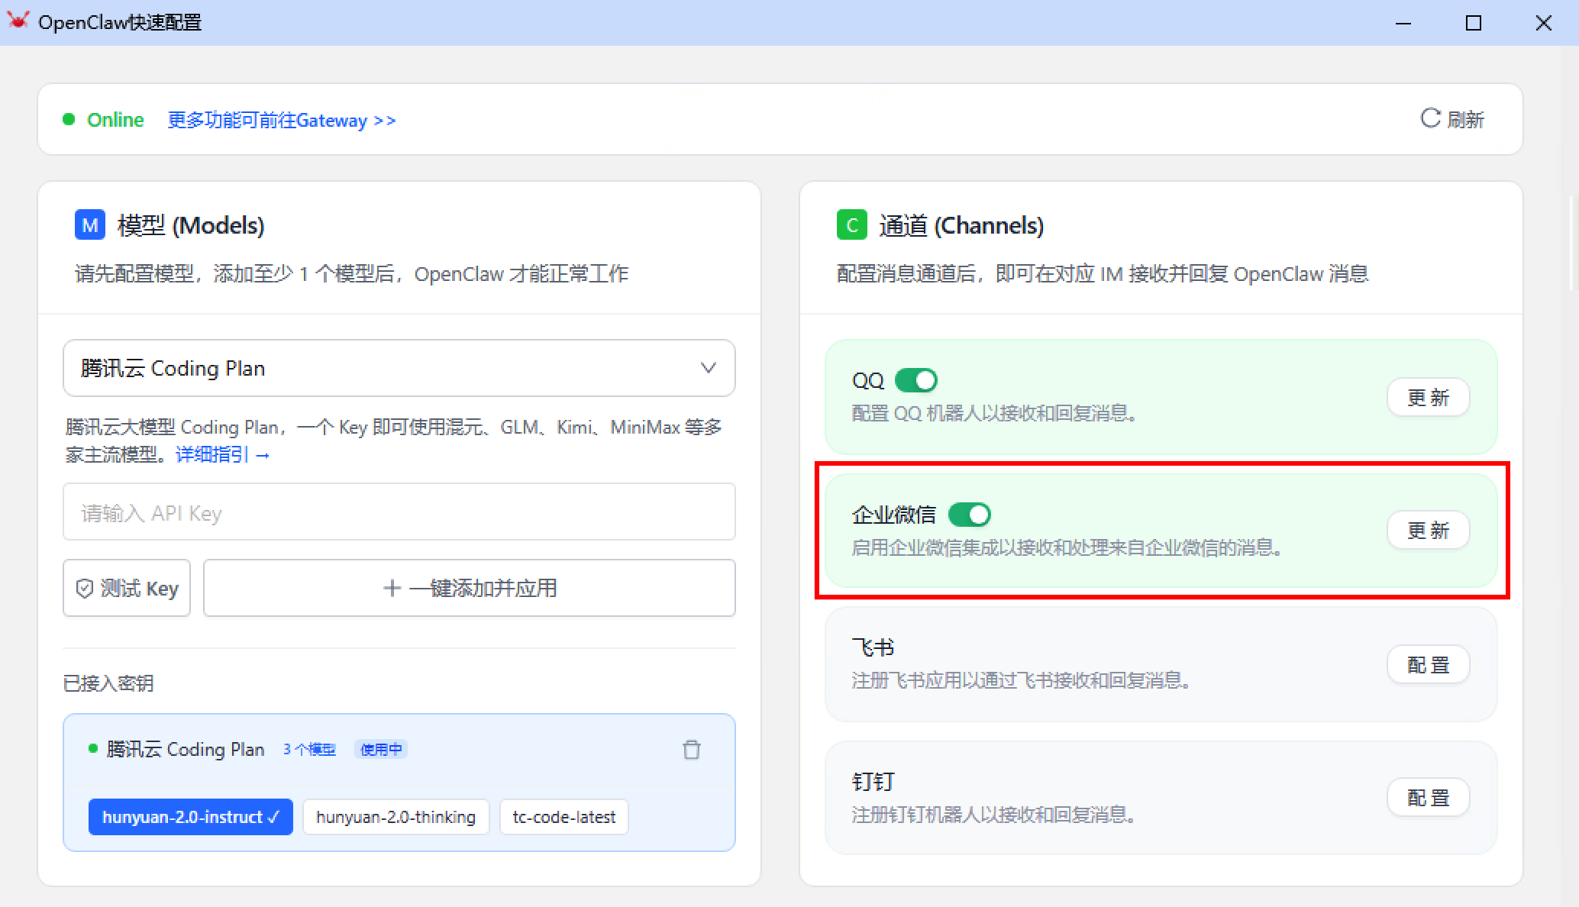Viewport: 1579px width, 907px height.
Task: Click the 请输入 API Key input field
Action: click(399, 512)
